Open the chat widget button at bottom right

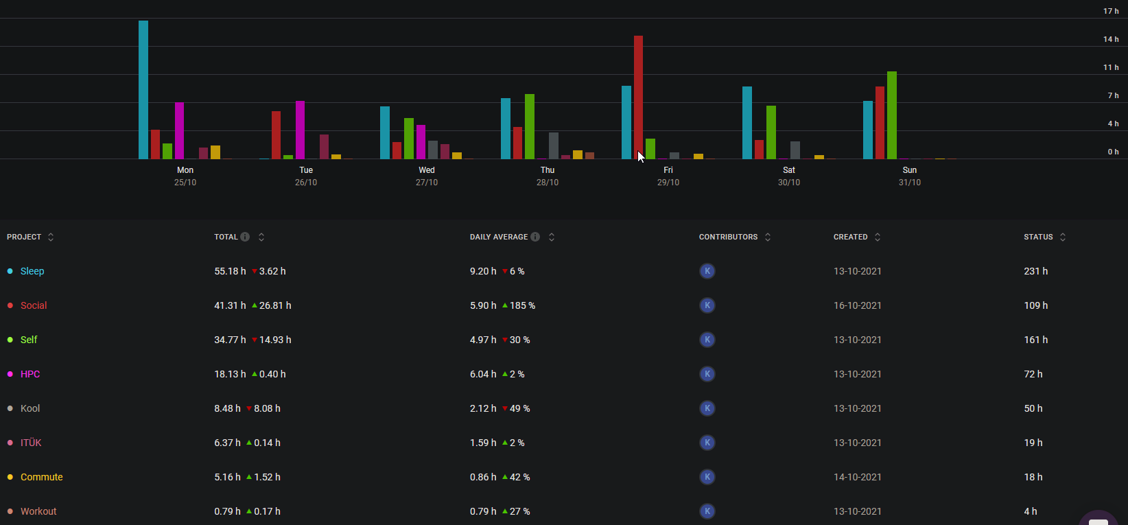[1098, 518]
